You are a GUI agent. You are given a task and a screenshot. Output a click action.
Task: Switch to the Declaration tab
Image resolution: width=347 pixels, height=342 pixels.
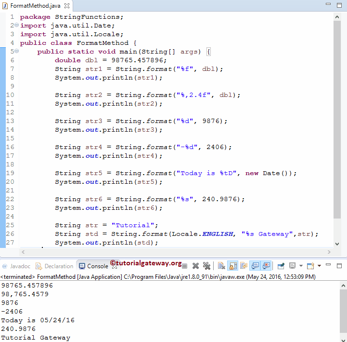[55, 266]
